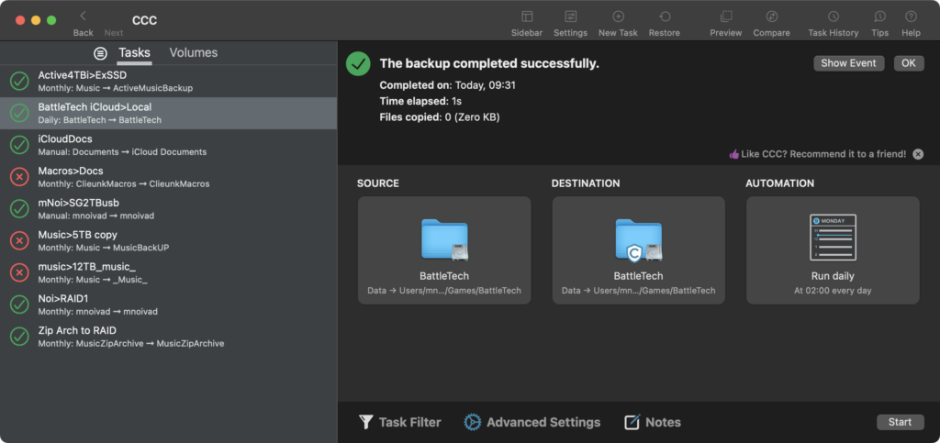Click the Compare toolbar icon
940x443 pixels.
coord(771,17)
